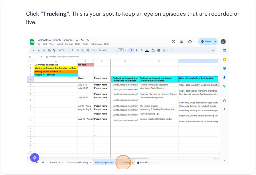The height and width of the screenshot is (175, 256).
Task: Open the Default font dropdown
Action: click(x=105, y=50)
